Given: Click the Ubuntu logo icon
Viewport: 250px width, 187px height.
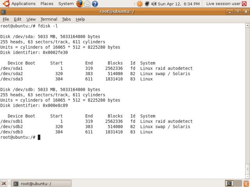Looking at the screenshot, I should [6, 4].
